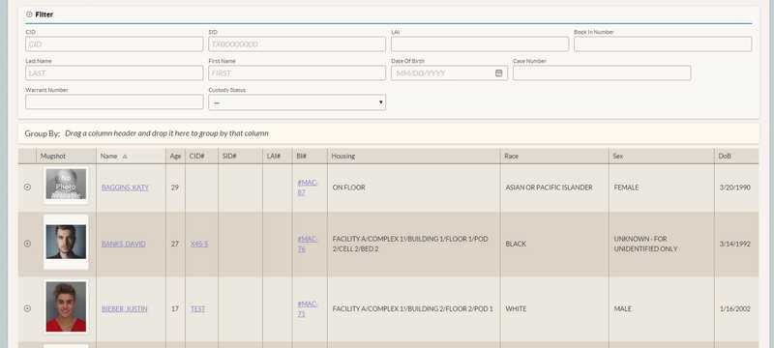Click the BANKS DAVID mugshot thumbnail
774x348 pixels.
pyautogui.click(x=66, y=242)
